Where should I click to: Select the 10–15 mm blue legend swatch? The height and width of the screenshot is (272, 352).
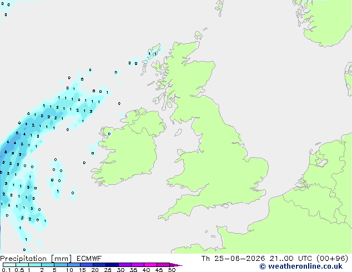point(73,265)
